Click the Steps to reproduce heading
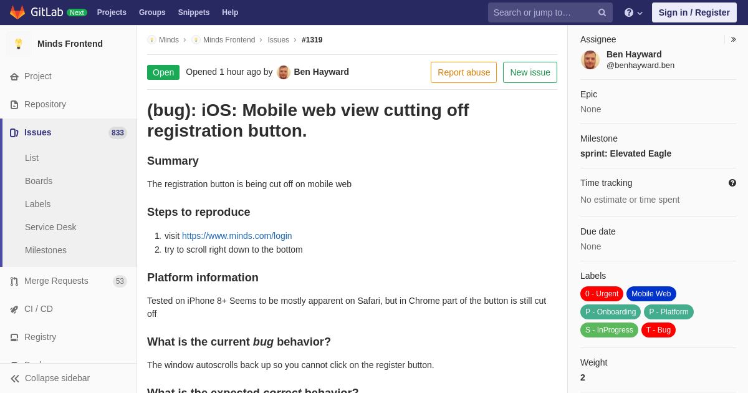The height and width of the screenshot is (393, 748). click(x=199, y=212)
